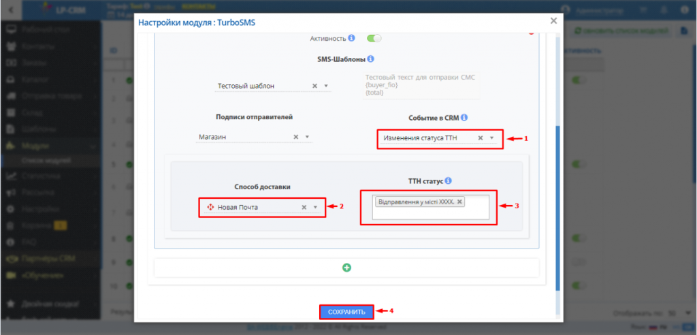
Task: Click the modal's vertical scrollbar
Action: pos(558,208)
